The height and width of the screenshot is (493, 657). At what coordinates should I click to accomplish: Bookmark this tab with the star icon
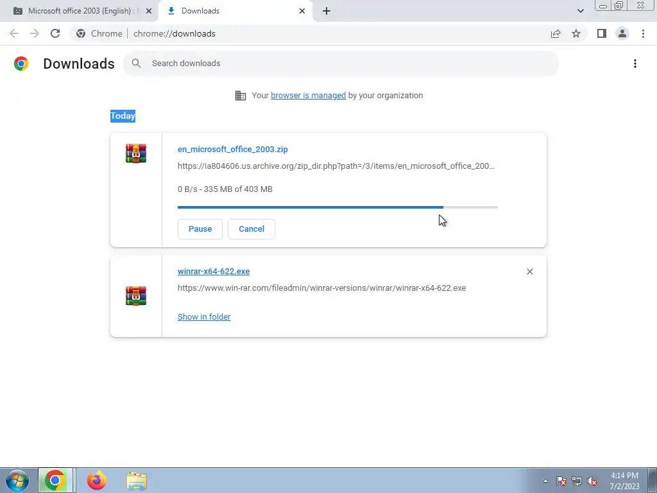point(576,33)
